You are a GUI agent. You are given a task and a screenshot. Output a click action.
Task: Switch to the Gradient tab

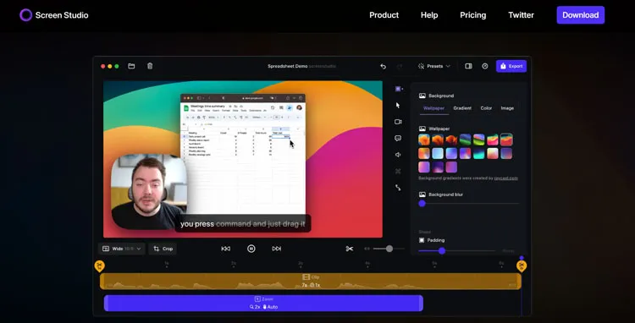(462, 108)
